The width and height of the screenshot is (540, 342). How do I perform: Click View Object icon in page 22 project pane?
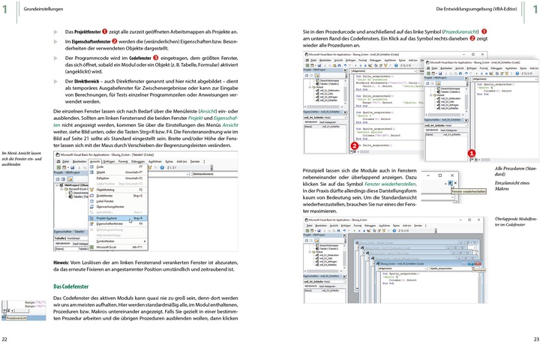click(63, 179)
